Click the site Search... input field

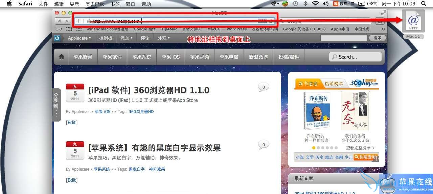[355, 57]
